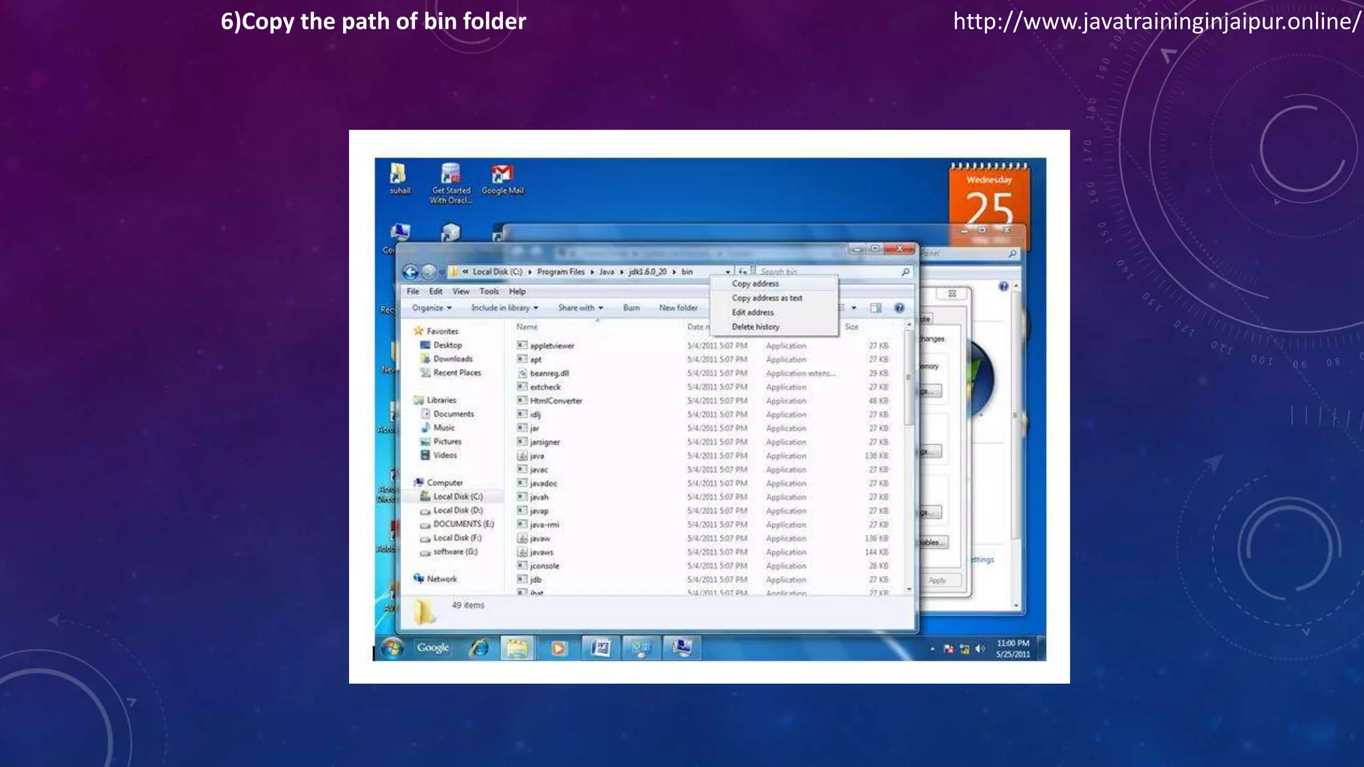The width and height of the screenshot is (1364, 767).
Task: Sort by the Name column header
Action: [527, 327]
